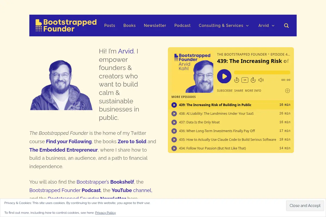Click the MORE EPISODES heading

184,97
